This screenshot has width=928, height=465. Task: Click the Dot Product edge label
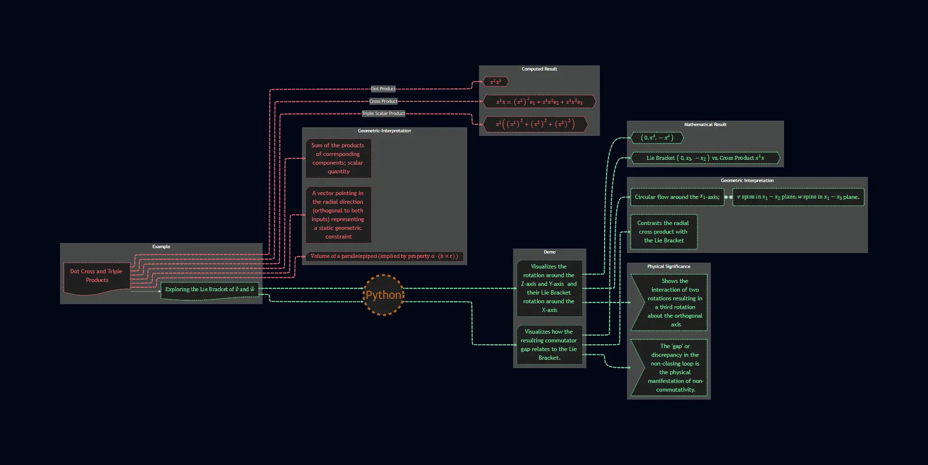click(x=383, y=89)
